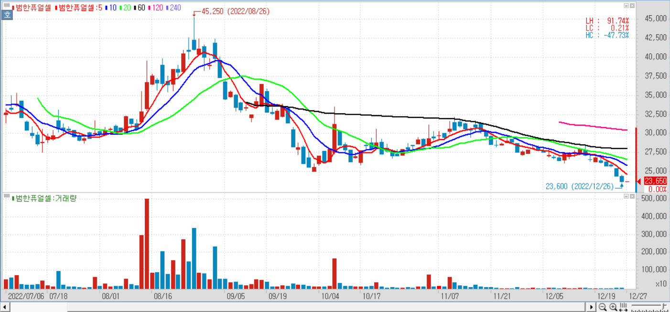Click the 2022/07/06 date axis label
Image resolution: width=670 pixels, height=312 pixels.
coord(26,296)
